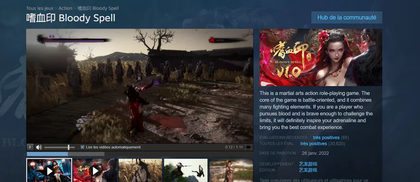Click the release date 26 janv. 2022

coord(315,153)
